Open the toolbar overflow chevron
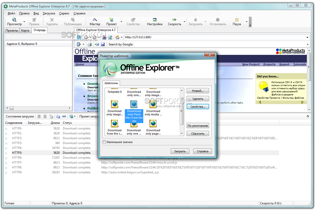This screenshot has height=211, width=315. point(250,22)
